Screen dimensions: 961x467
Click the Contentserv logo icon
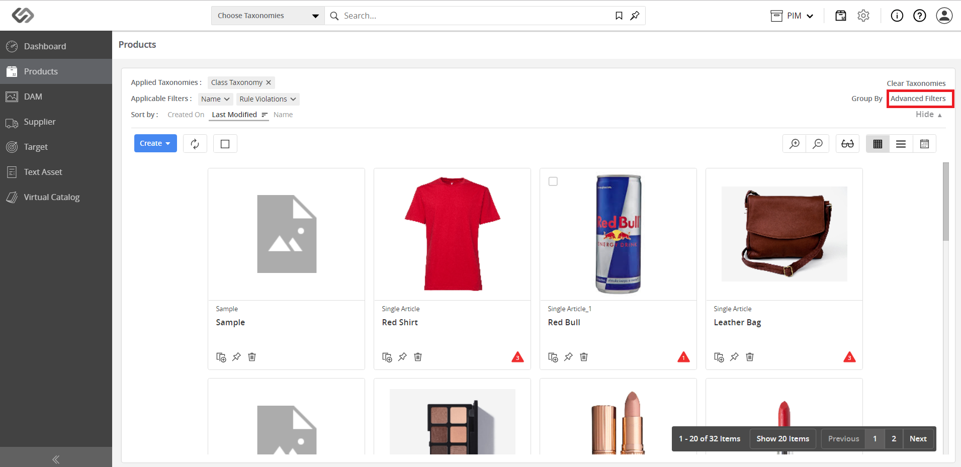click(23, 15)
